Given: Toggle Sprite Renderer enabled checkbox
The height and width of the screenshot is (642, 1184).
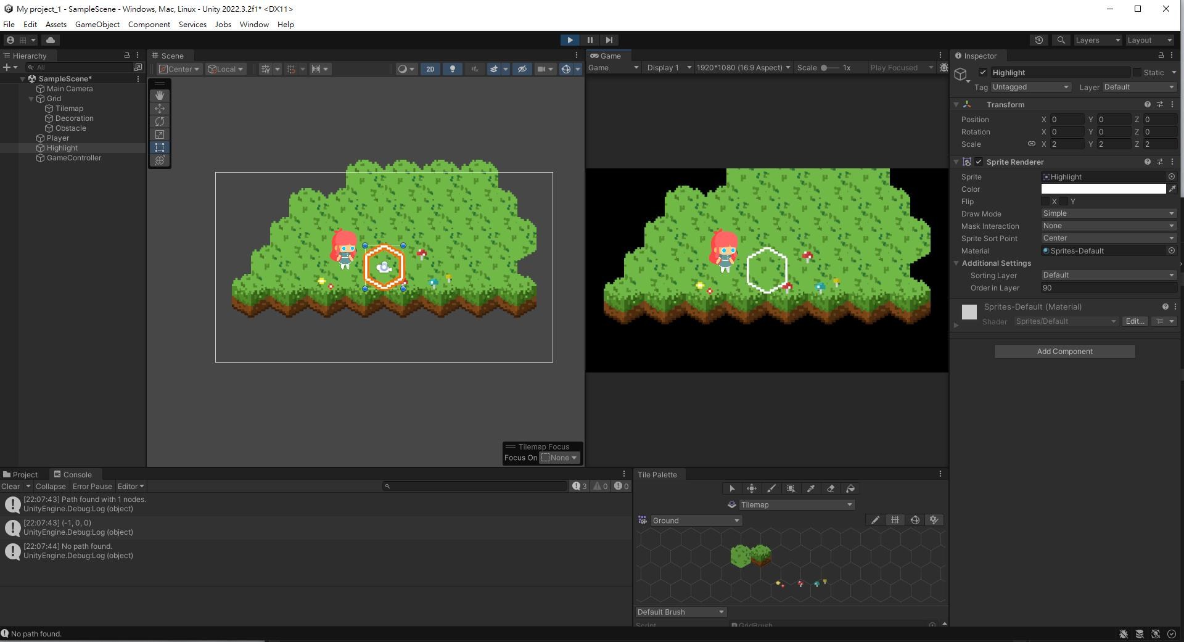Looking at the screenshot, I should [979, 162].
